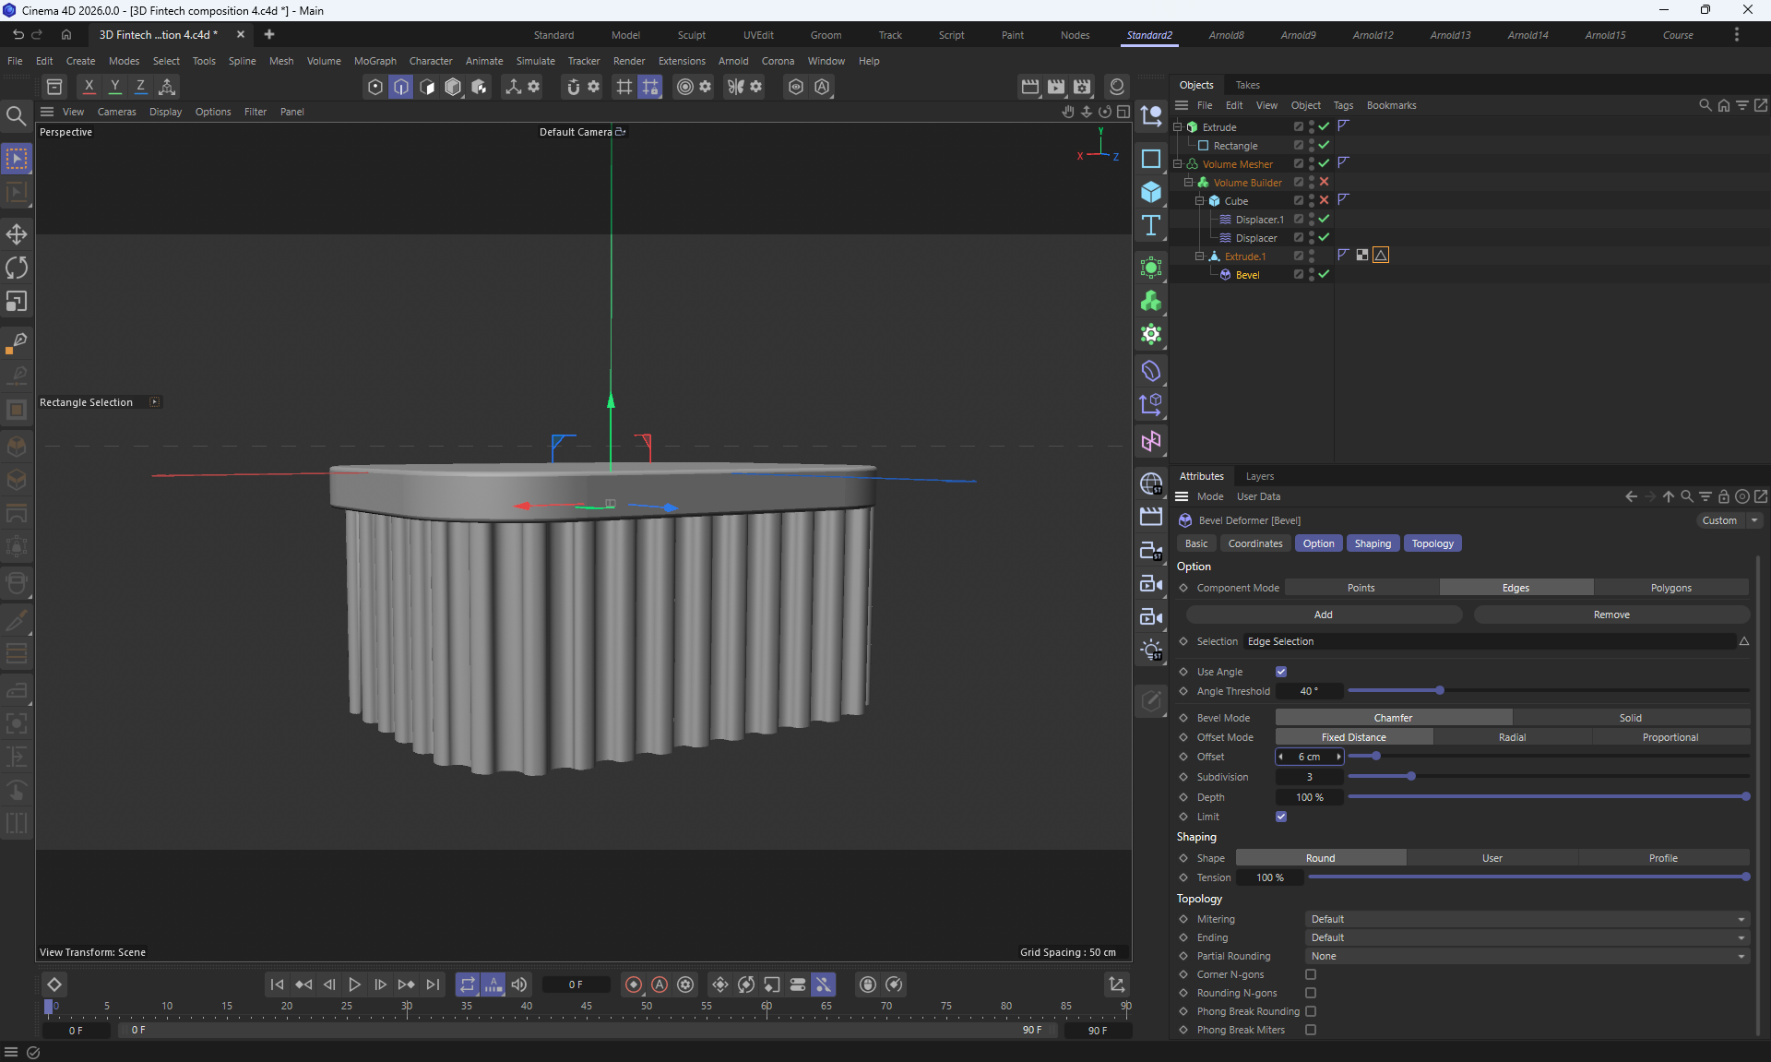
Task: Toggle the X-axis lock icon
Action: click(89, 87)
